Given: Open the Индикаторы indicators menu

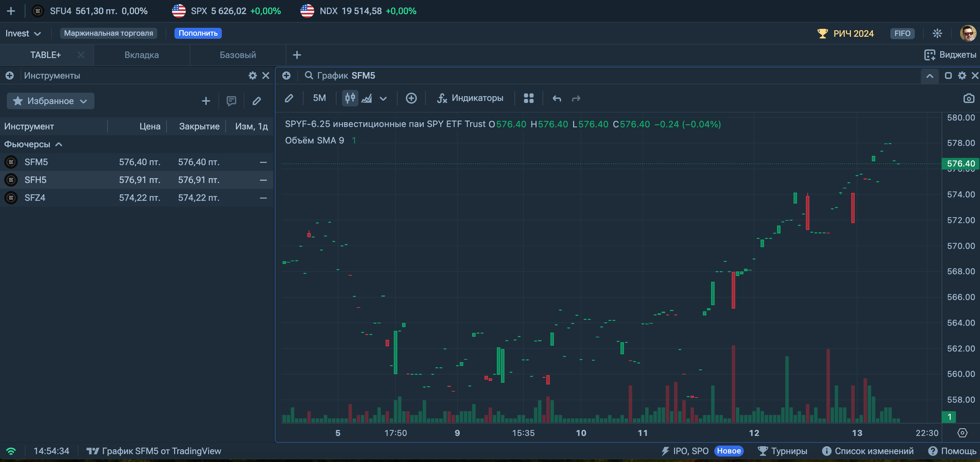Looking at the screenshot, I should (x=470, y=98).
